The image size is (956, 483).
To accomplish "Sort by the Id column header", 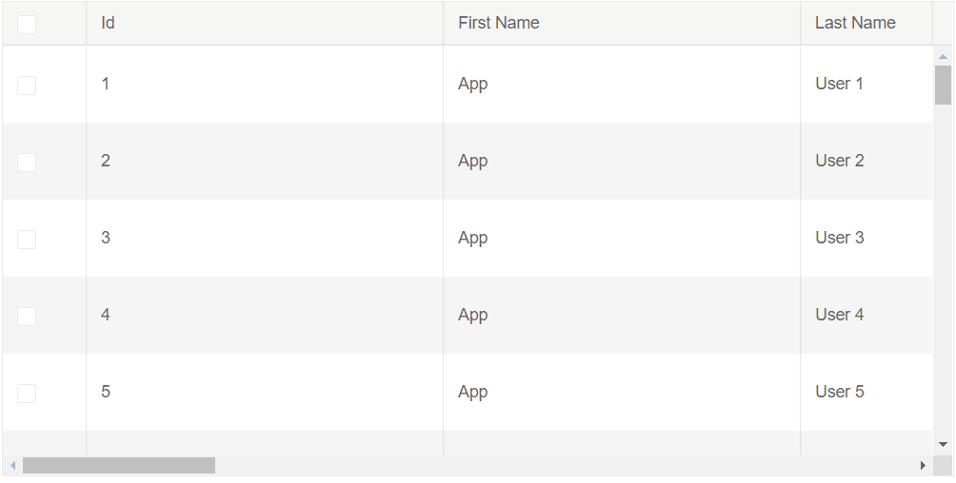I will (x=109, y=23).
